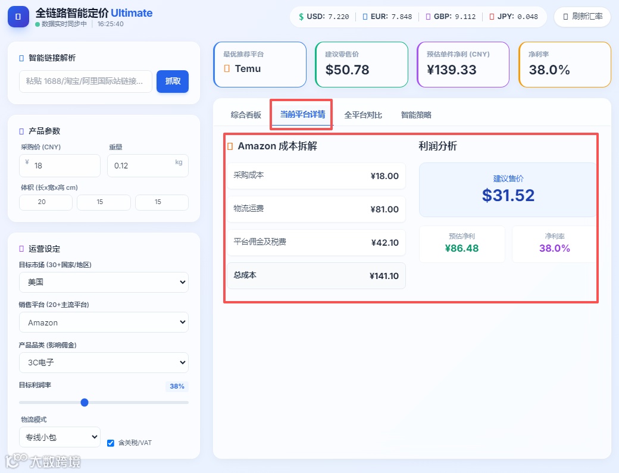Click the width input, the first 15 field
The width and height of the screenshot is (619, 473).
(x=104, y=202)
